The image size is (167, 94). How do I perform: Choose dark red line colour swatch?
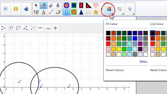pos(153,38)
